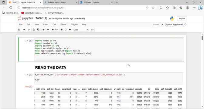Open the View menu
Viewport: 204px width, 109px height.
(x=37, y=25)
